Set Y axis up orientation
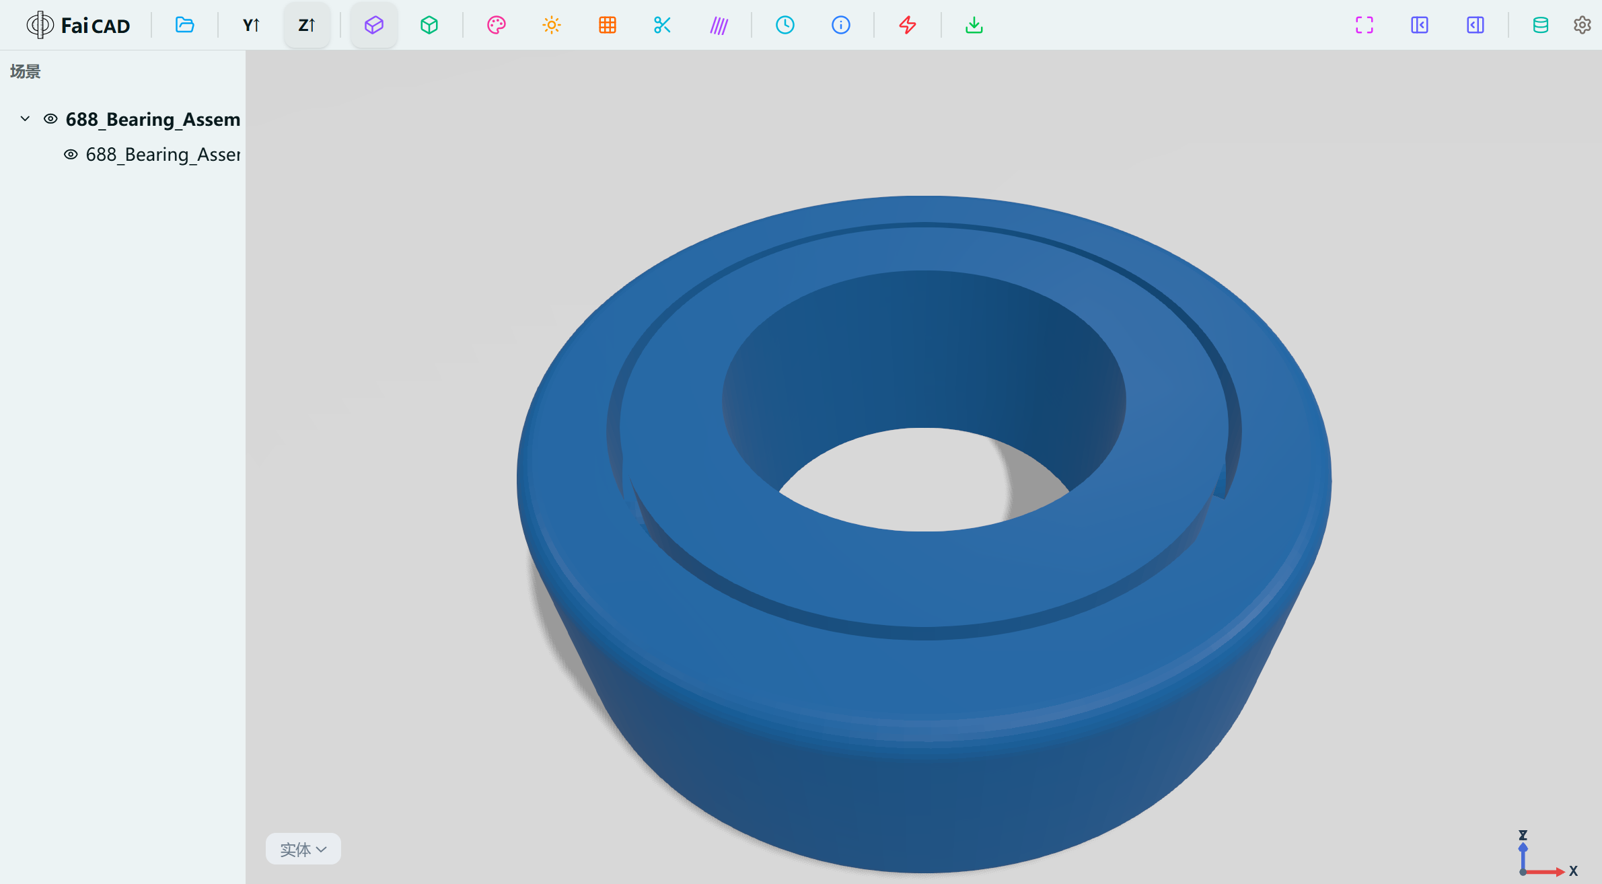 pyautogui.click(x=251, y=25)
